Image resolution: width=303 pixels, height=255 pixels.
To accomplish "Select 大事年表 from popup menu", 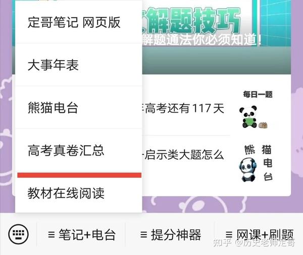I will (x=79, y=65).
